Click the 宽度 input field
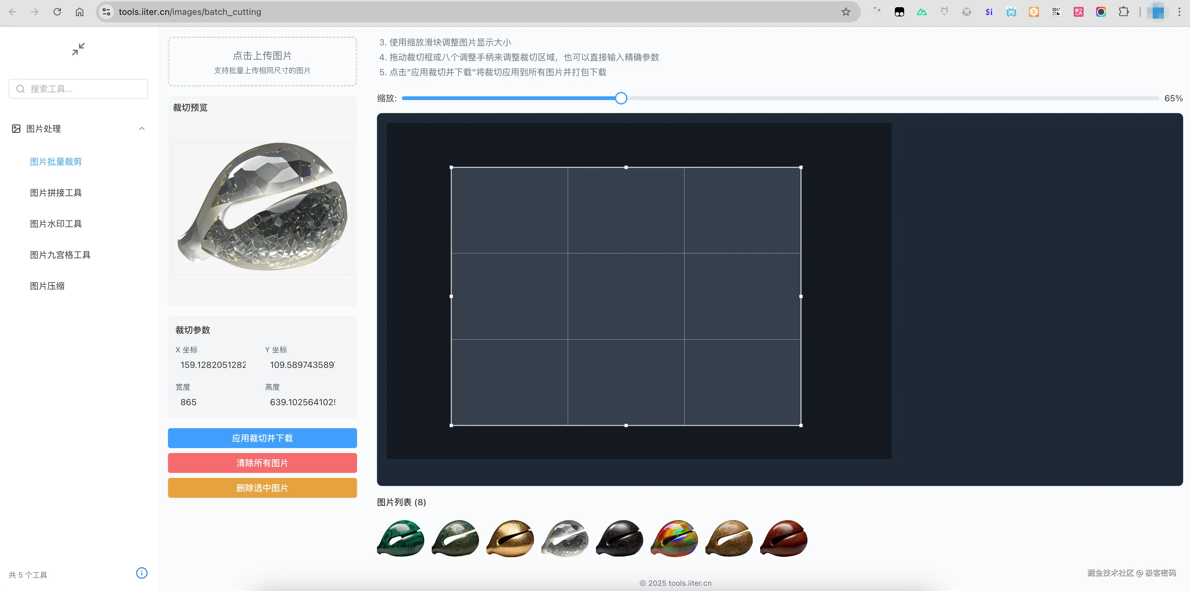This screenshot has height=591, width=1190. pos(212,402)
